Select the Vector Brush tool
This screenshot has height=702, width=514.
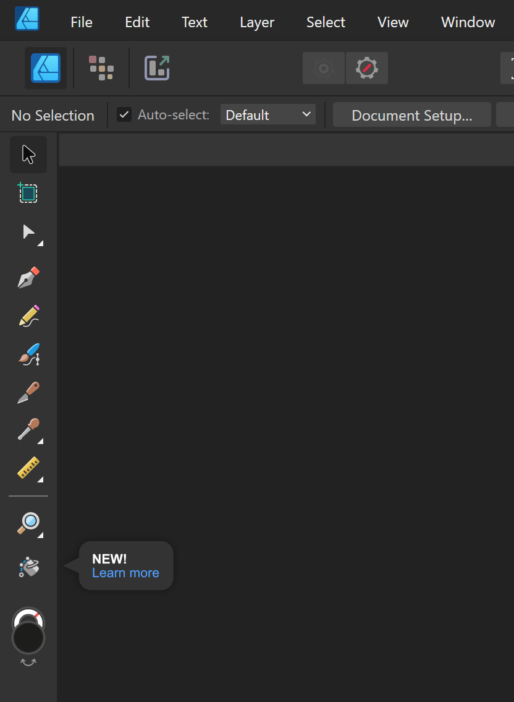click(x=28, y=354)
